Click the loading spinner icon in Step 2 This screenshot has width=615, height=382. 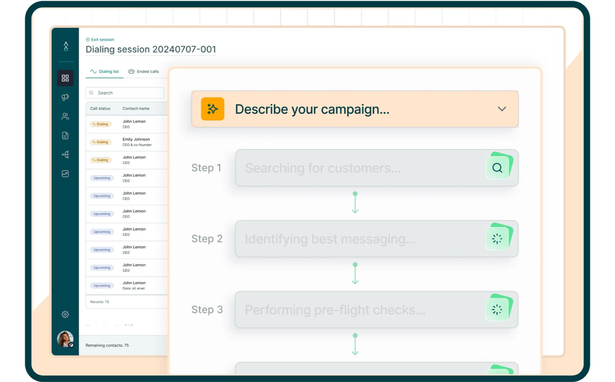tap(497, 239)
